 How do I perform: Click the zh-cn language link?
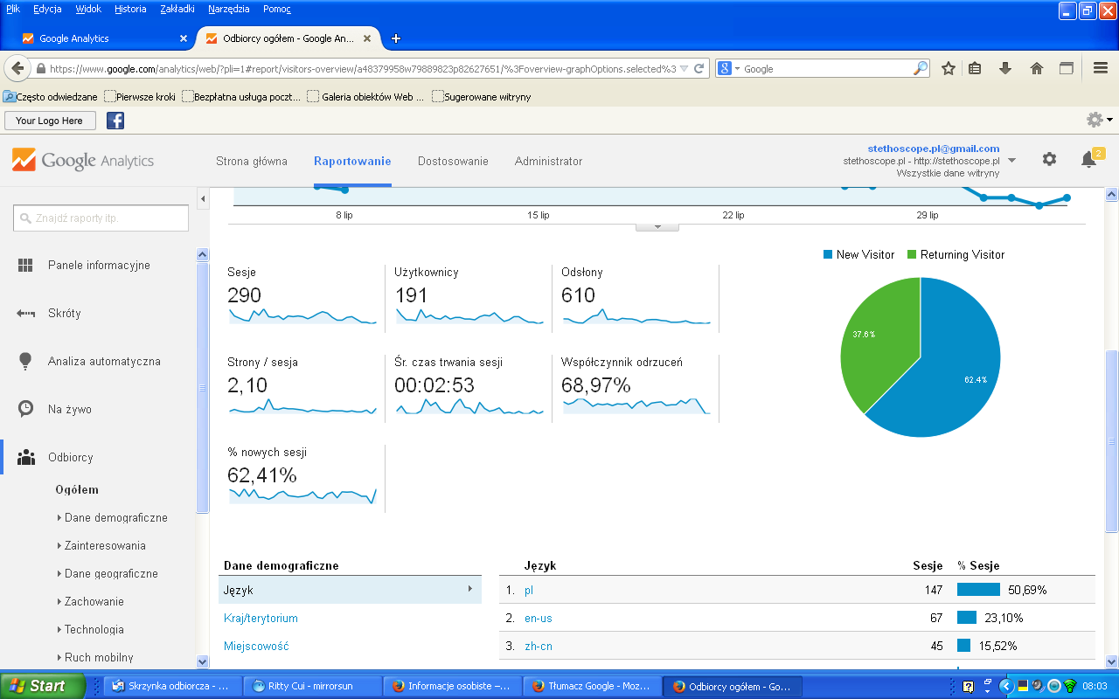[x=539, y=647]
